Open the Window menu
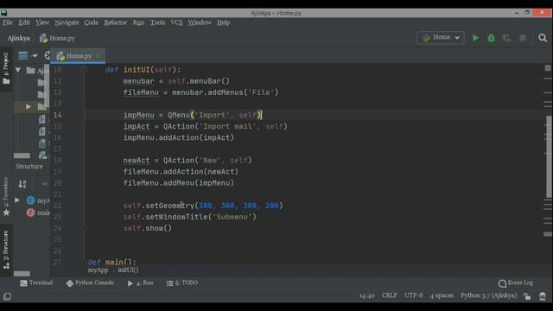Screen dimensions: 553x311 click(200, 22)
